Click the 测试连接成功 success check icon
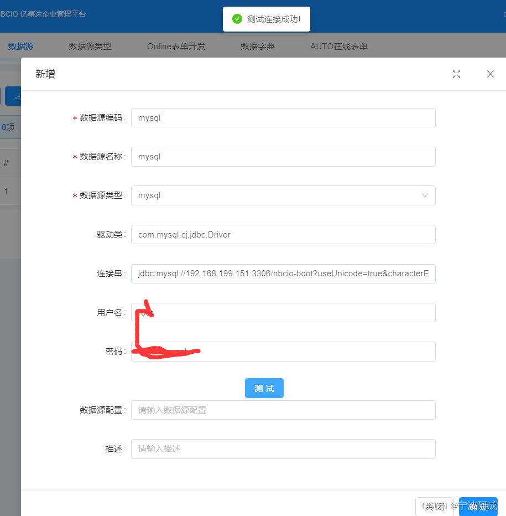Screen dimensions: 506x516 [x=237, y=19]
